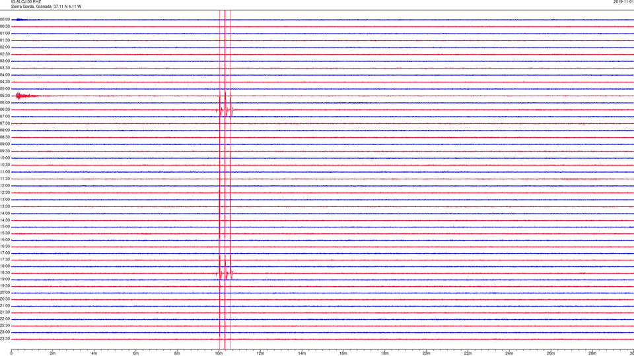Click the 08:00 time row label
This screenshot has width=634, height=356.
[x=5, y=131]
